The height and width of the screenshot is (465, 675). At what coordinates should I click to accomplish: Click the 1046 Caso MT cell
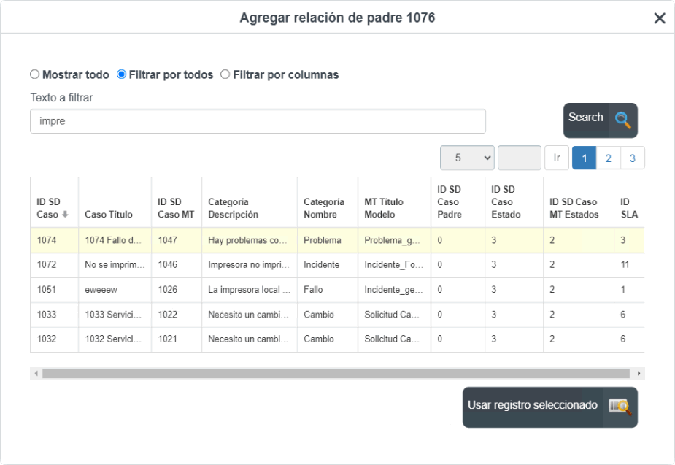click(177, 265)
